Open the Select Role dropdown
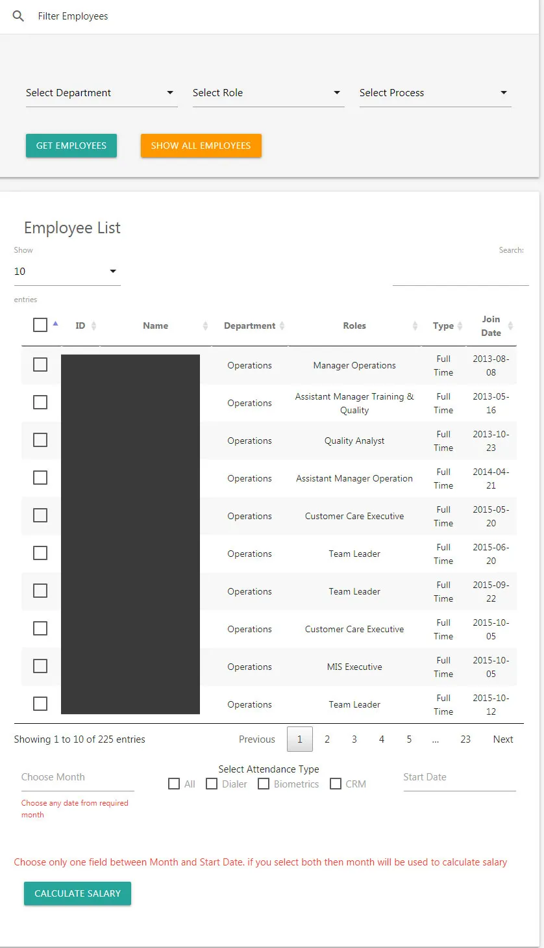The image size is (544, 948). coord(268,93)
